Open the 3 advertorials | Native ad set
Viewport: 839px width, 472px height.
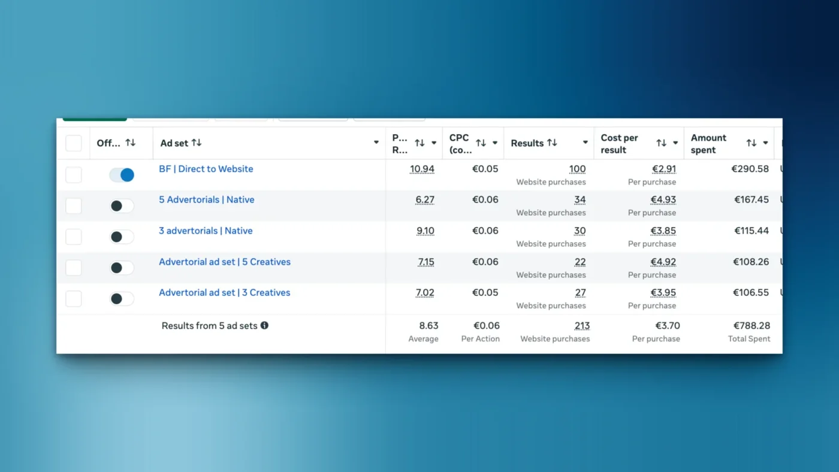[206, 231]
